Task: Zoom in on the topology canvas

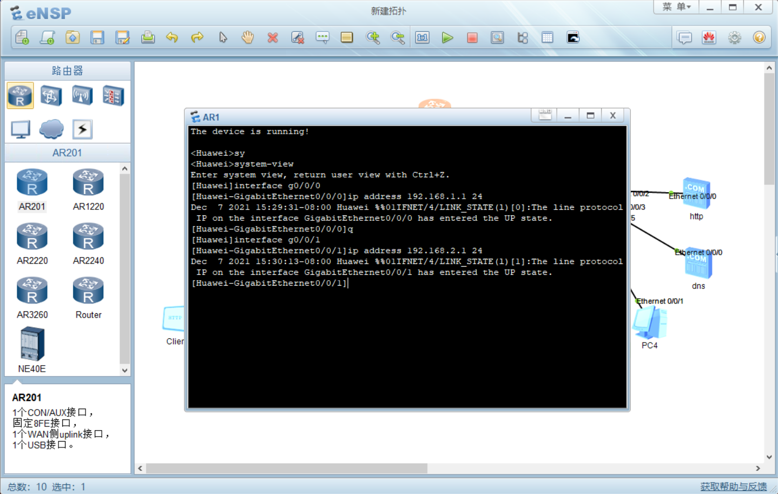Action: [373, 37]
